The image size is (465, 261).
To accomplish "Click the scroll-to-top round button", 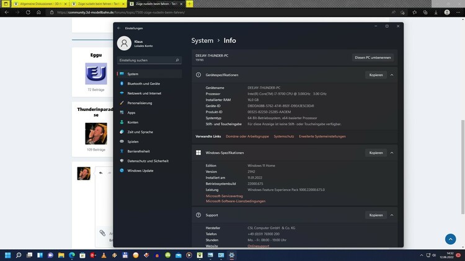I will click(x=451, y=239).
